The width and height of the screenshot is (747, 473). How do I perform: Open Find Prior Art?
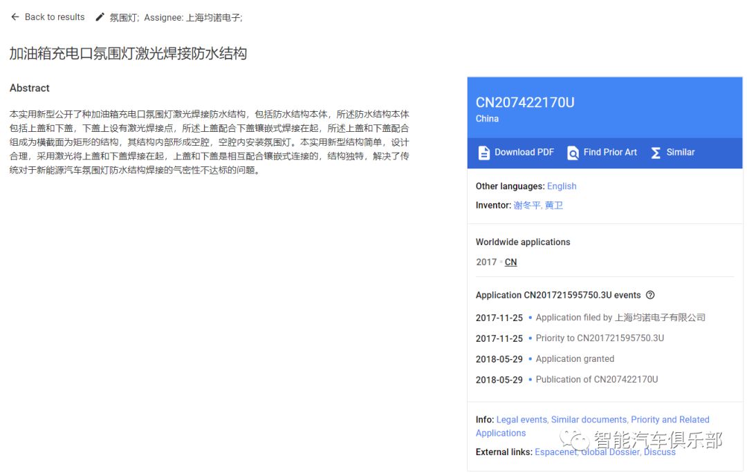[610, 152]
